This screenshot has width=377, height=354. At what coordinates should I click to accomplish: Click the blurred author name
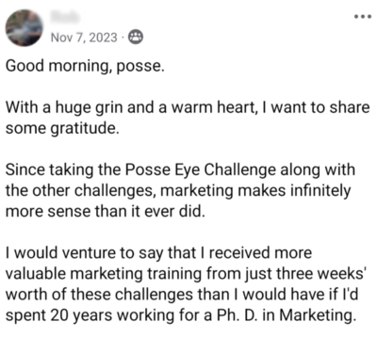click(65, 16)
